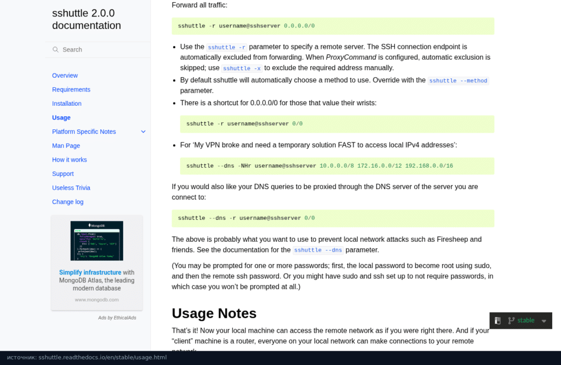Go to the Requirements section
The width and height of the screenshot is (561, 365).
(71, 89)
